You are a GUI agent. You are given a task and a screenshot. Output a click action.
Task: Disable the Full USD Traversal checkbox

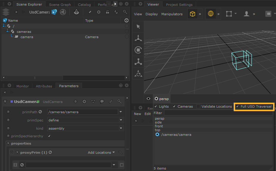coord(237,106)
